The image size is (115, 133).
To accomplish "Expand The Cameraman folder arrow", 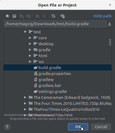I will [25, 98].
